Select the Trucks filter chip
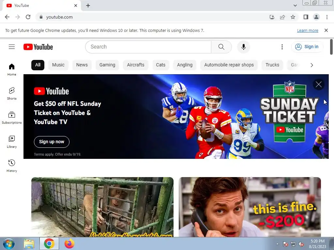The image size is (334, 250). pyautogui.click(x=272, y=65)
